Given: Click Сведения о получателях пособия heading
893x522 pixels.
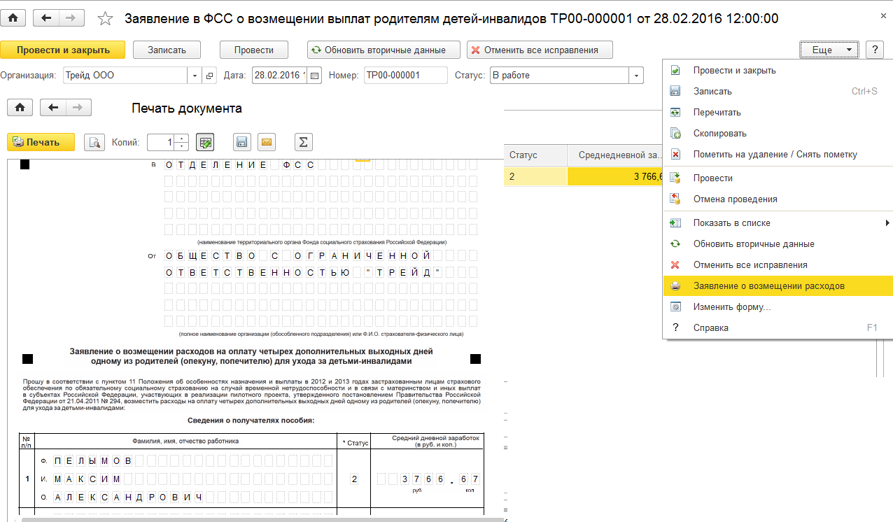Looking at the screenshot, I should coord(251,420).
